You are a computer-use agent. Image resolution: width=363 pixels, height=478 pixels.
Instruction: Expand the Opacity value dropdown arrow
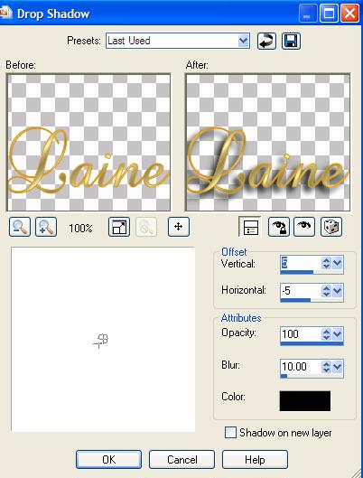337,334
